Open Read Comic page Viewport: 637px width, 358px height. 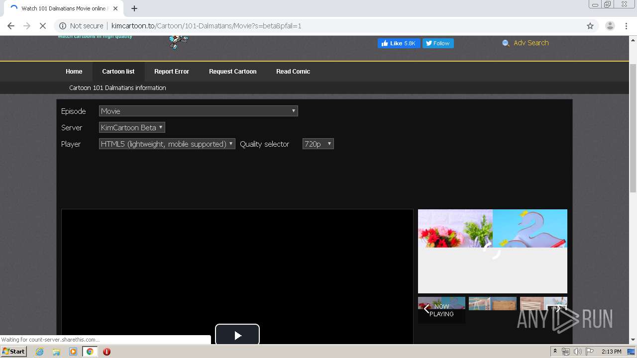293,72
